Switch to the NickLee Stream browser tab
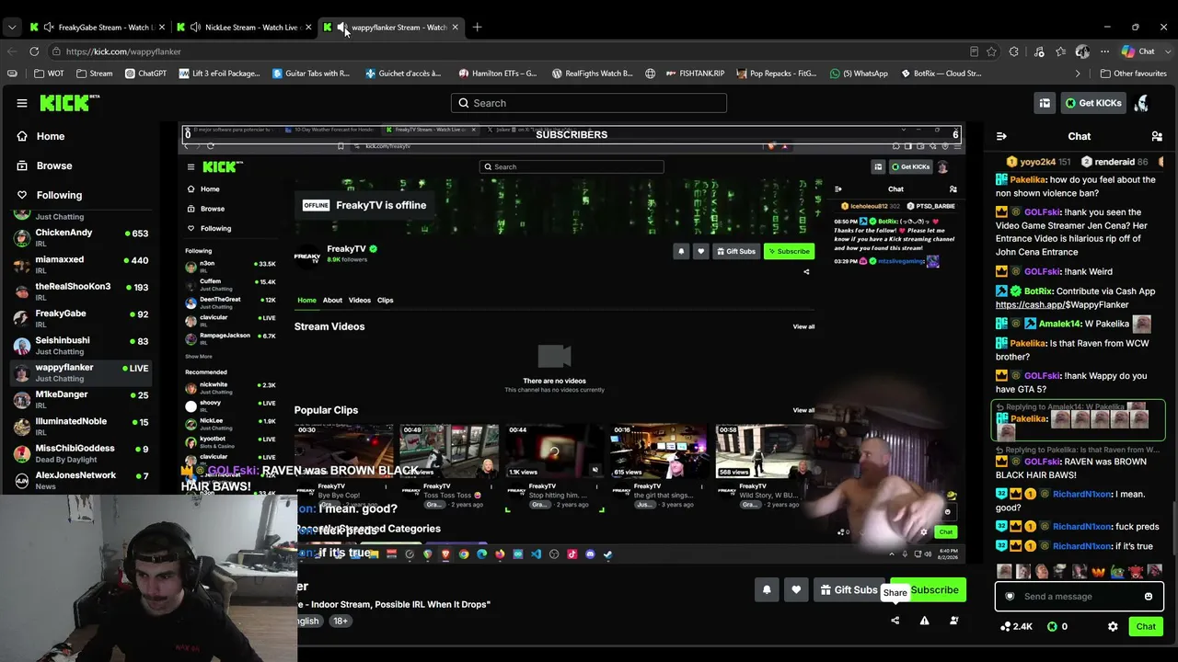The image size is (1178, 662). tap(243, 28)
